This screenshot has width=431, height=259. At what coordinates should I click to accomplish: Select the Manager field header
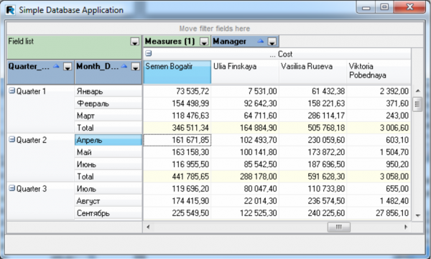tap(245, 41)
